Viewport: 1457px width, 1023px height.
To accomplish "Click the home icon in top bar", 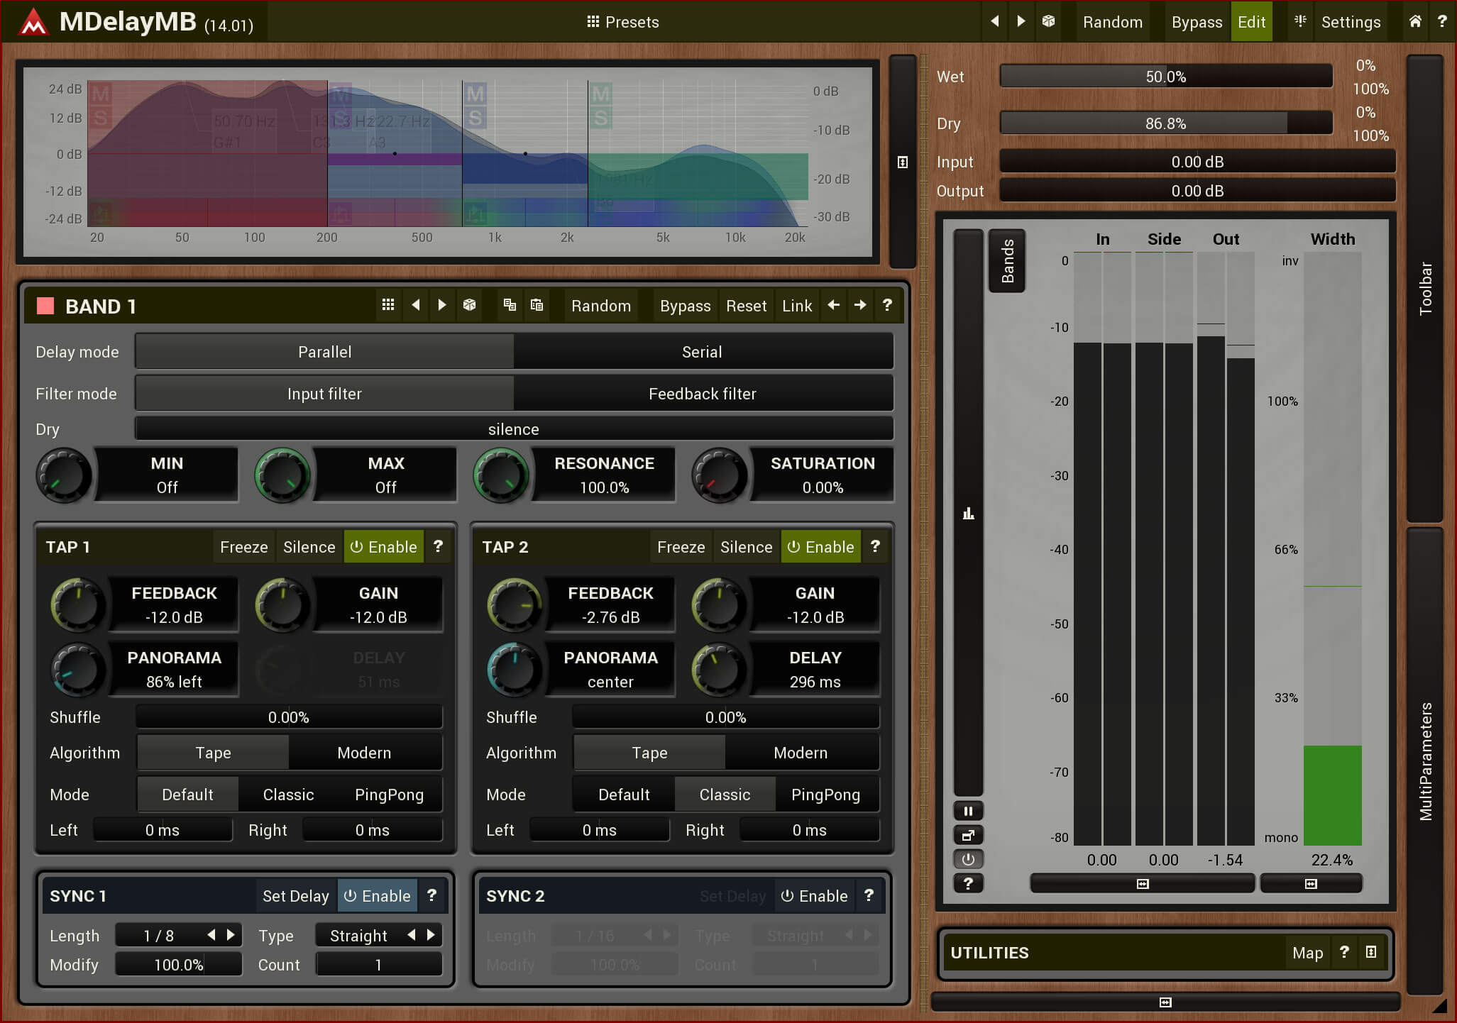I will (1415, 21).
